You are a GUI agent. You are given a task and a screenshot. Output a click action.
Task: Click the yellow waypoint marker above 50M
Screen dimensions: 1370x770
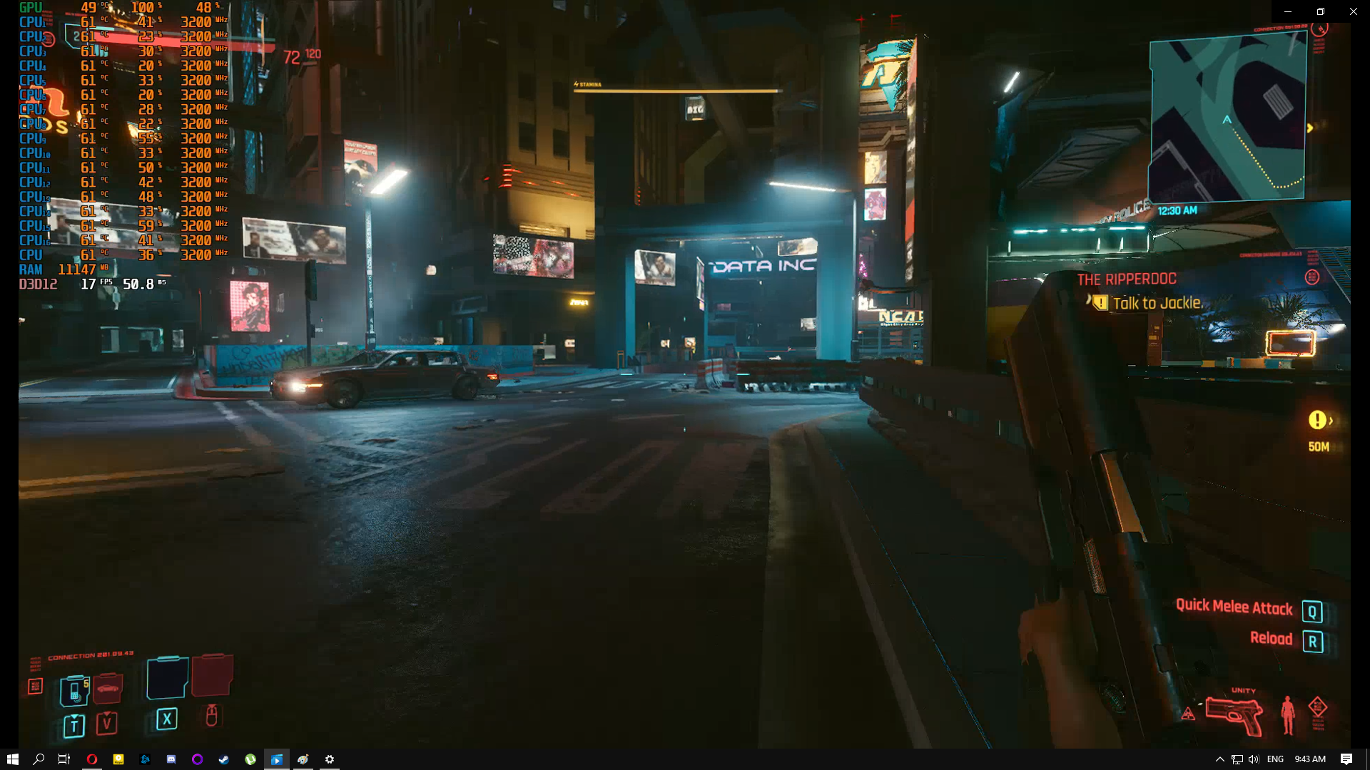(1317, 420)
